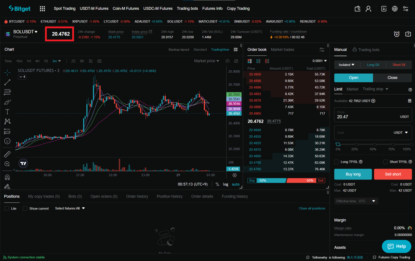The image size is (415, 261).
Task: Open the 0.0001 depth precision dropdown
Action: 320,61
